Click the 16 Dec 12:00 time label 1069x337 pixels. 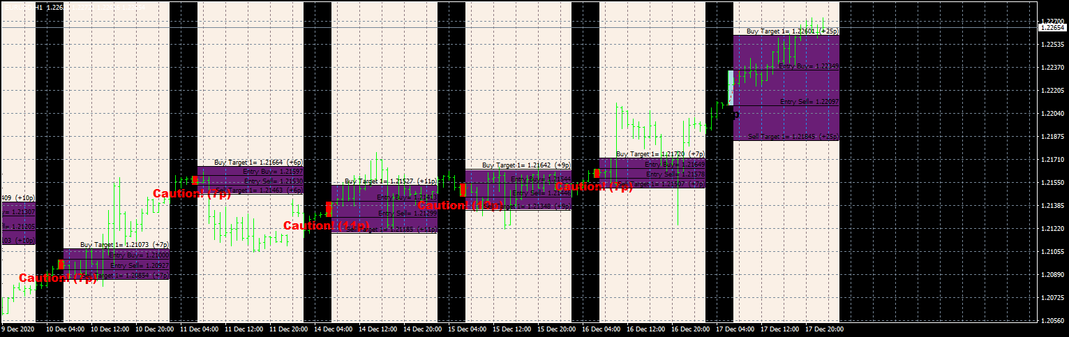(x=645, y=329)
